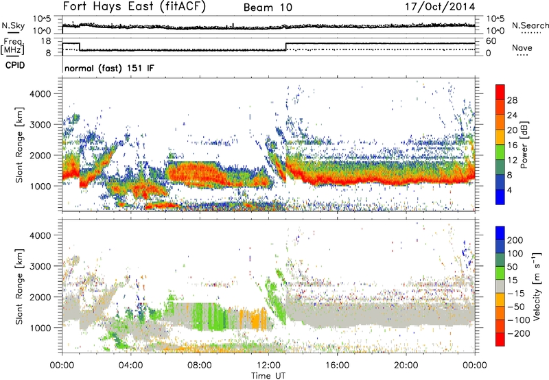Click the '04:00' time axis tick
This screenshot has height=380, width=549.
pyautogui.click(x=131, y=366)
